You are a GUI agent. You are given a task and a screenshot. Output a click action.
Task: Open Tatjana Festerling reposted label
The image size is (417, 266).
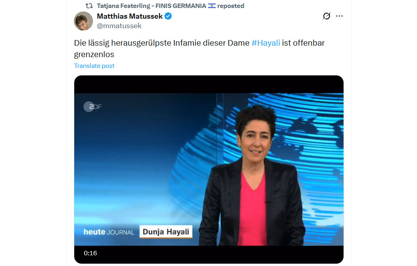[x=170, y=6]
